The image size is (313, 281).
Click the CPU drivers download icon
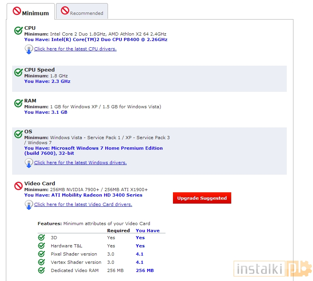point(29,50)
